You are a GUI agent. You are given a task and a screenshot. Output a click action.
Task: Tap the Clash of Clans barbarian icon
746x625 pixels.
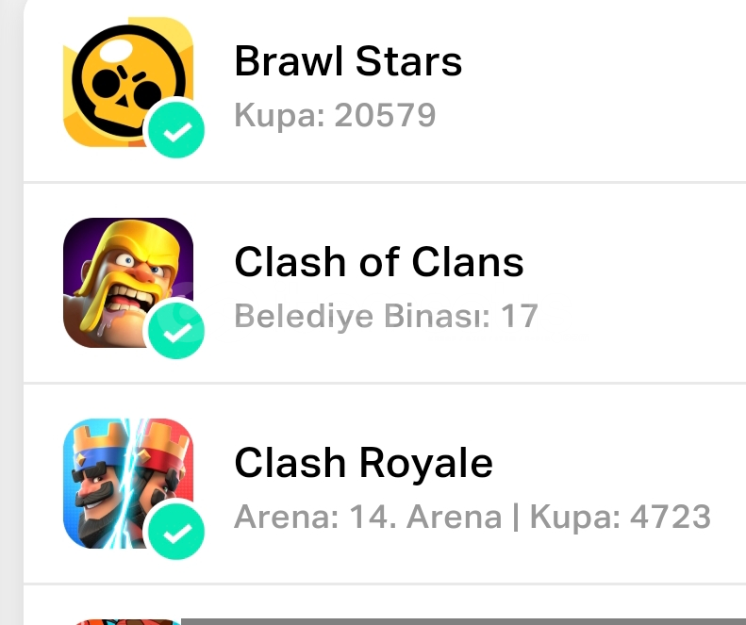[128, 283]
